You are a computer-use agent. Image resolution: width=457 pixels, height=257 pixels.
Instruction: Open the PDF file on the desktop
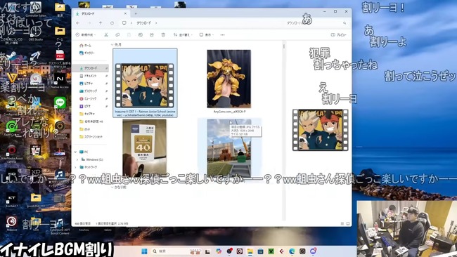[60, 57]
